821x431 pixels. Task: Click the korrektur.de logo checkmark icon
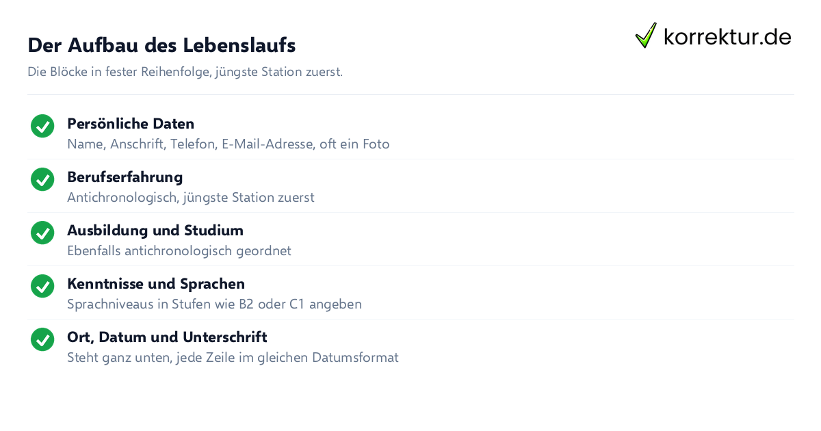point(646,36)
